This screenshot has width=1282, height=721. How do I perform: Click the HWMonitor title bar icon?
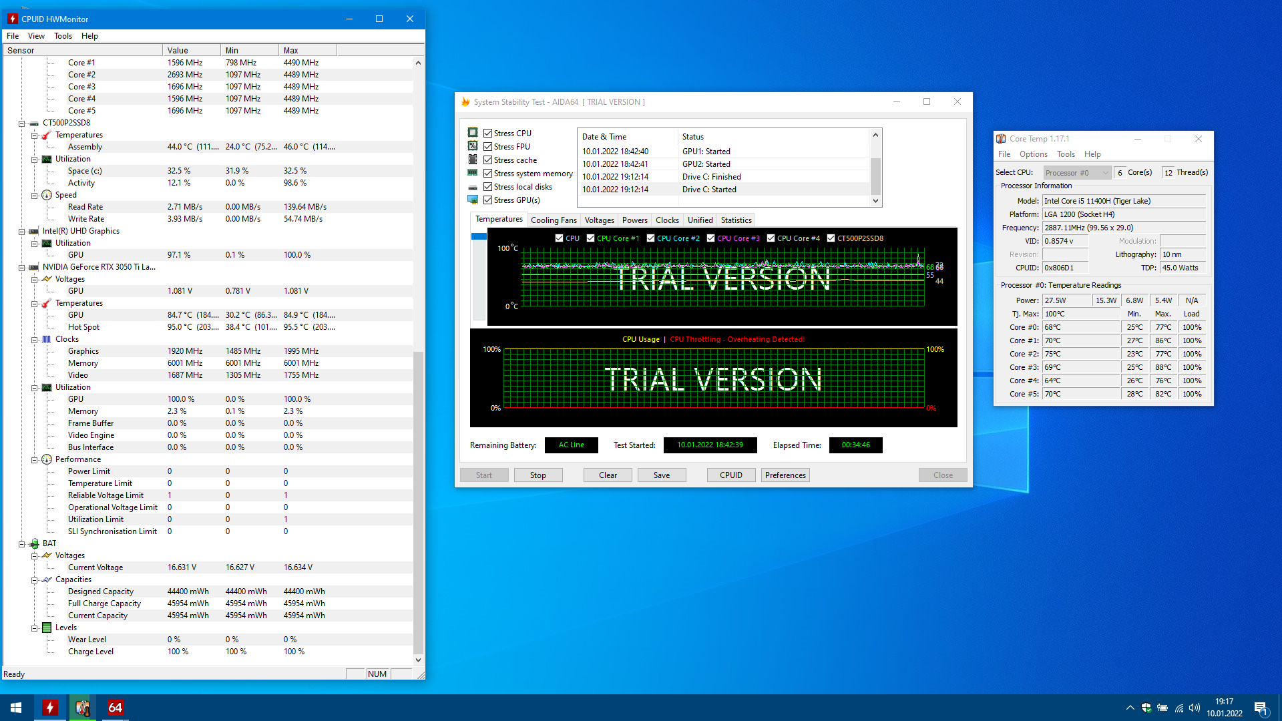click(13, 19)
